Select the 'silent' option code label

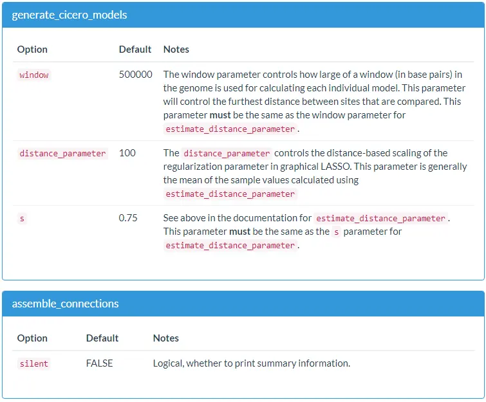[x=33, y=363]
